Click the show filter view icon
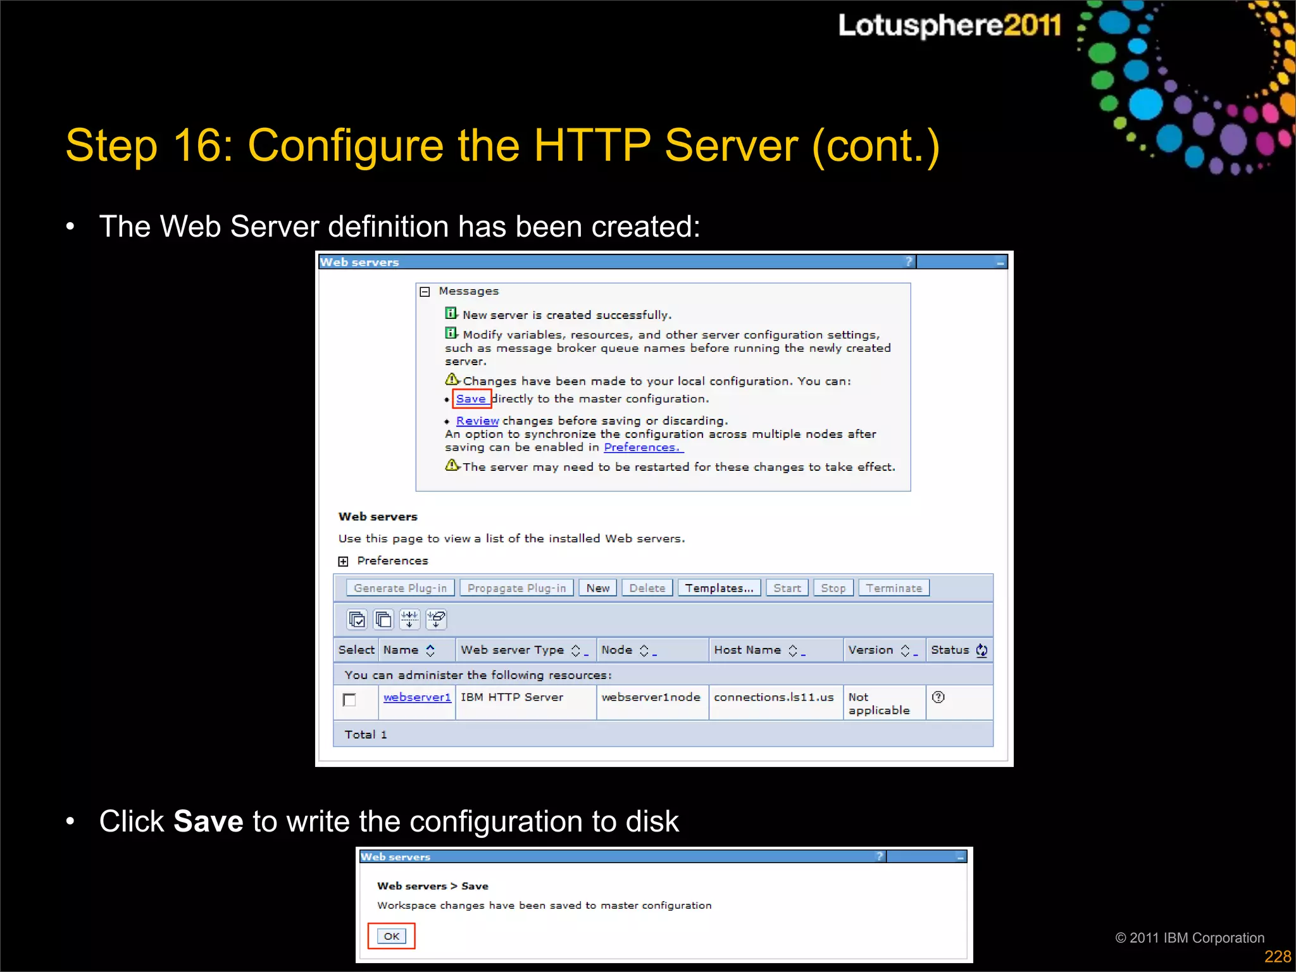This screenshot has width=1296, height=972. pos(409,619)
